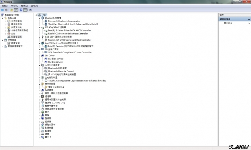This screenshot has height=150, width=251.
Task: Click the Microsoft Bluetooth Enumerator Bluetooth icon
Action: [46, 21]
